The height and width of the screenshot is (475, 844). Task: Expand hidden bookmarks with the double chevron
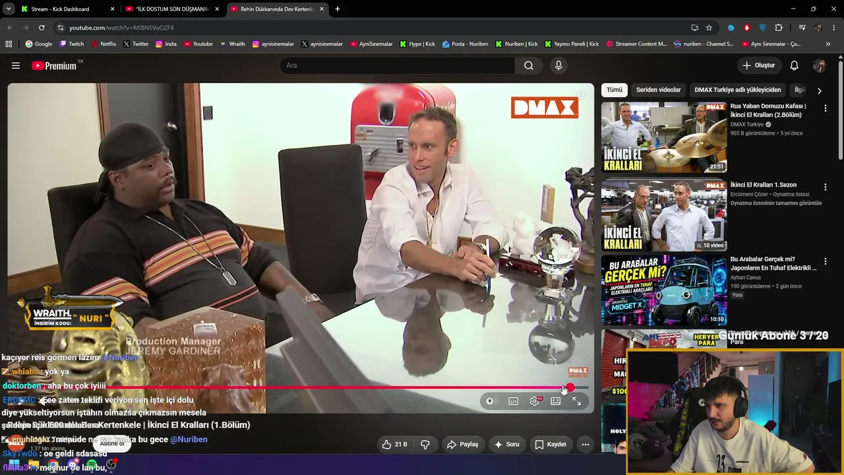[828, 44]
